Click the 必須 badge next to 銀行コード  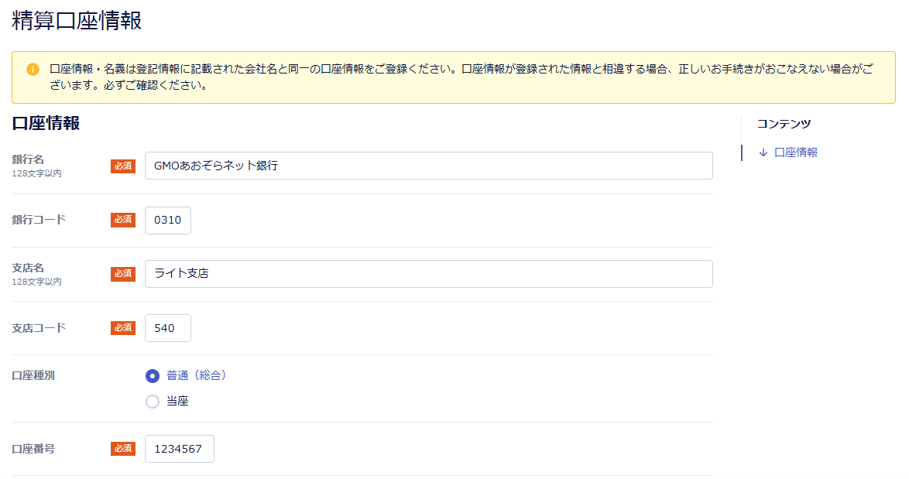123,220
